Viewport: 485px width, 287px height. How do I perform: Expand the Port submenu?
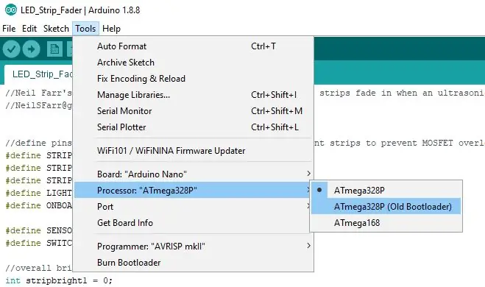coord(194,207)
